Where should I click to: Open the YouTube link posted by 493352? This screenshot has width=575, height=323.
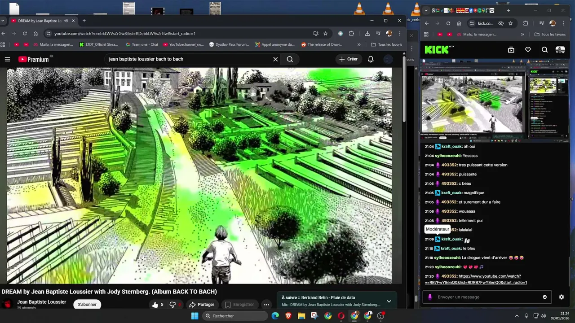[476, 279]
